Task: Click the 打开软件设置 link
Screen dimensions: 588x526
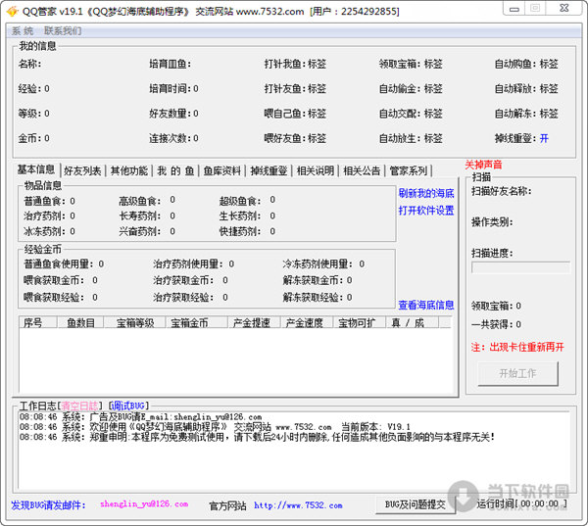Action: [x=426, y=211]
